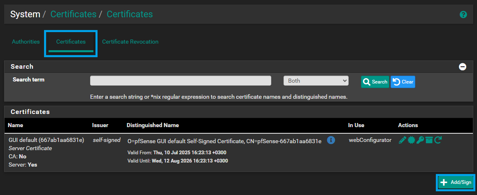Export the private key (key icon)

click(x=420, y=140)
